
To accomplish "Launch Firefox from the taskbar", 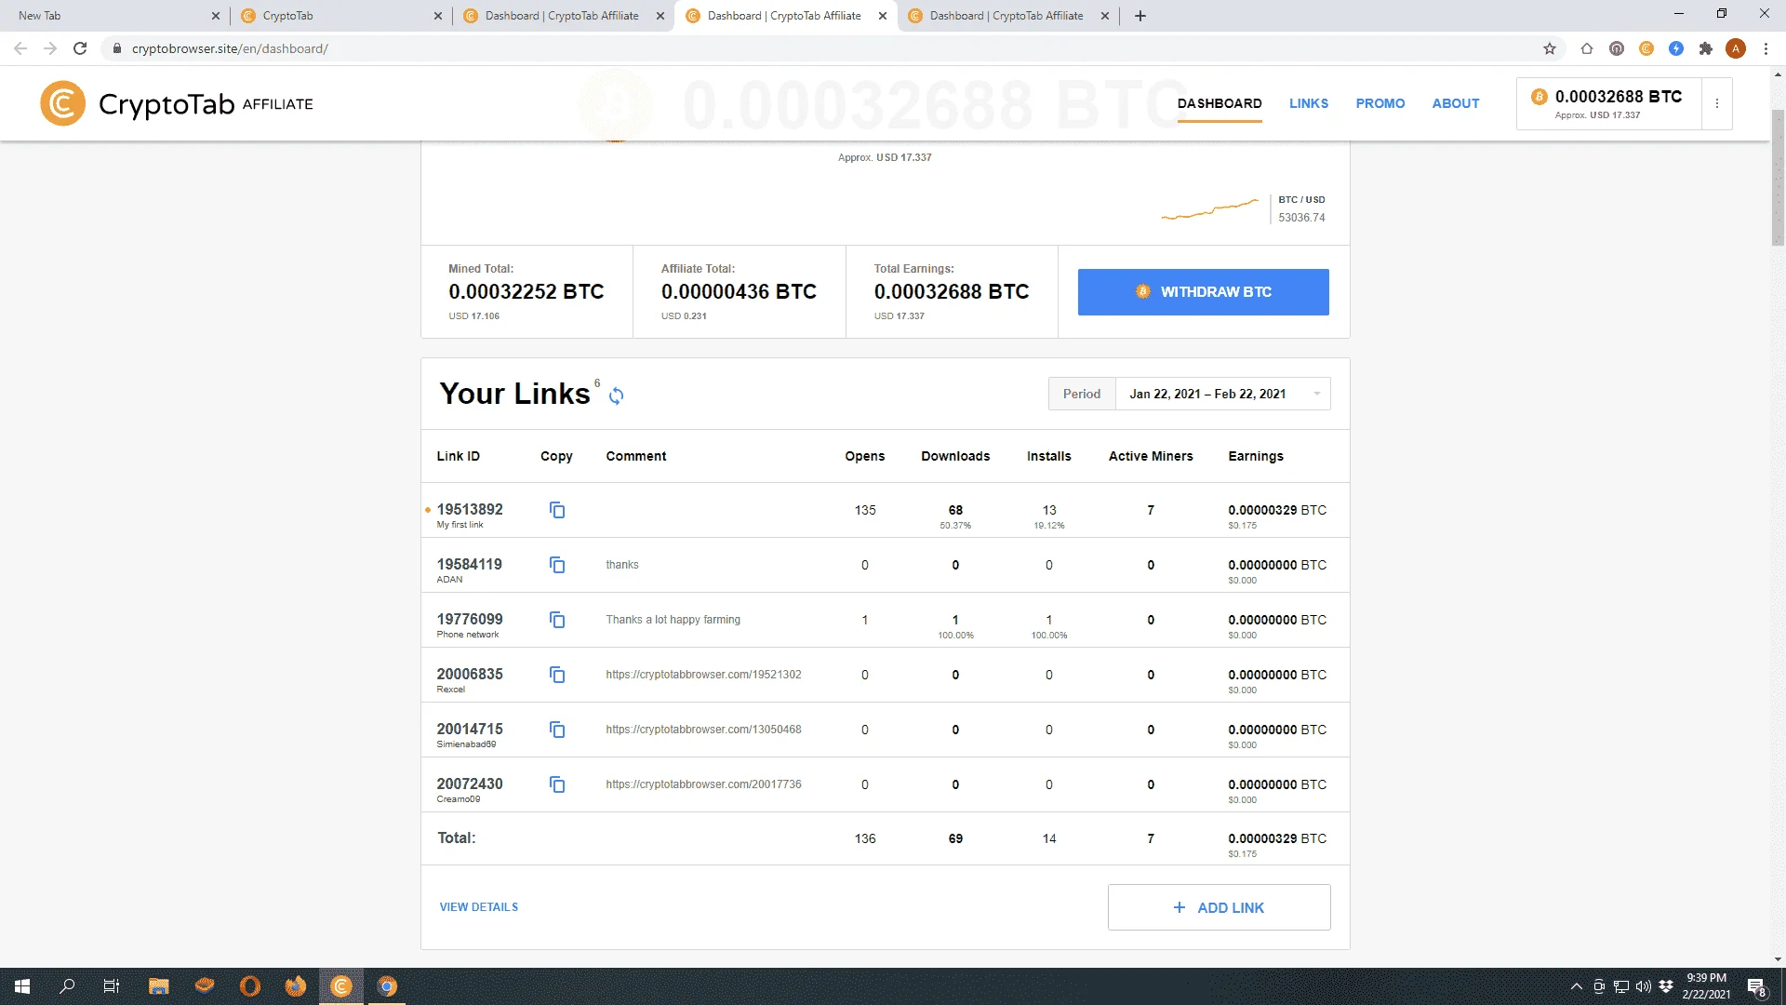I will point(296,986).
